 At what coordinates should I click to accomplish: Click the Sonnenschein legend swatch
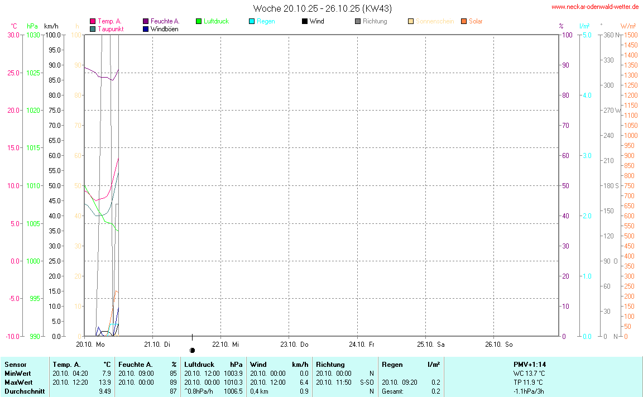(x=411, y=21)
